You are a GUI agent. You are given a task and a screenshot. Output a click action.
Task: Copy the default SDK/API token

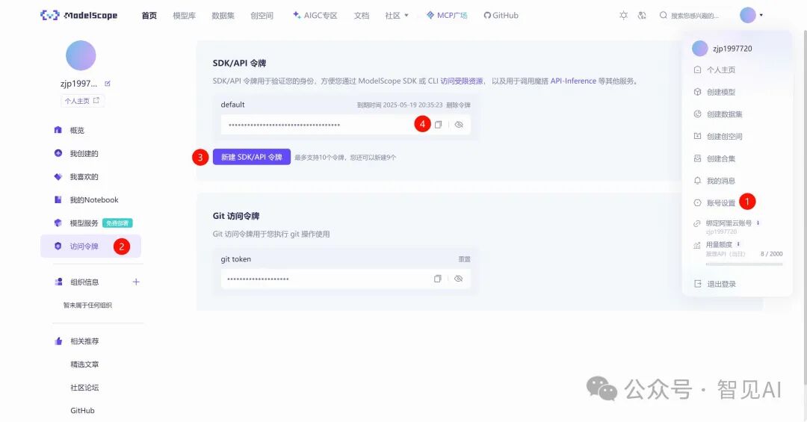(438, 125)
